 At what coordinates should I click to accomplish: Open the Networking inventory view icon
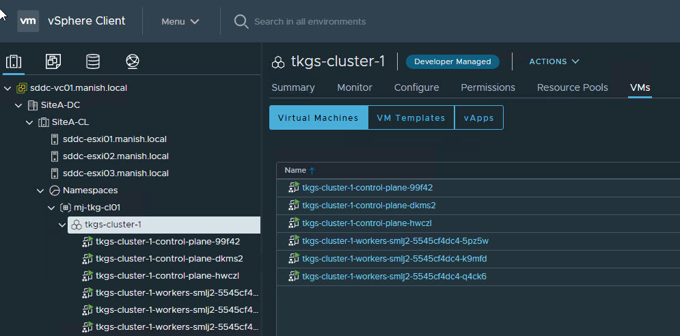pyautogui.click(x=133, y=61)
